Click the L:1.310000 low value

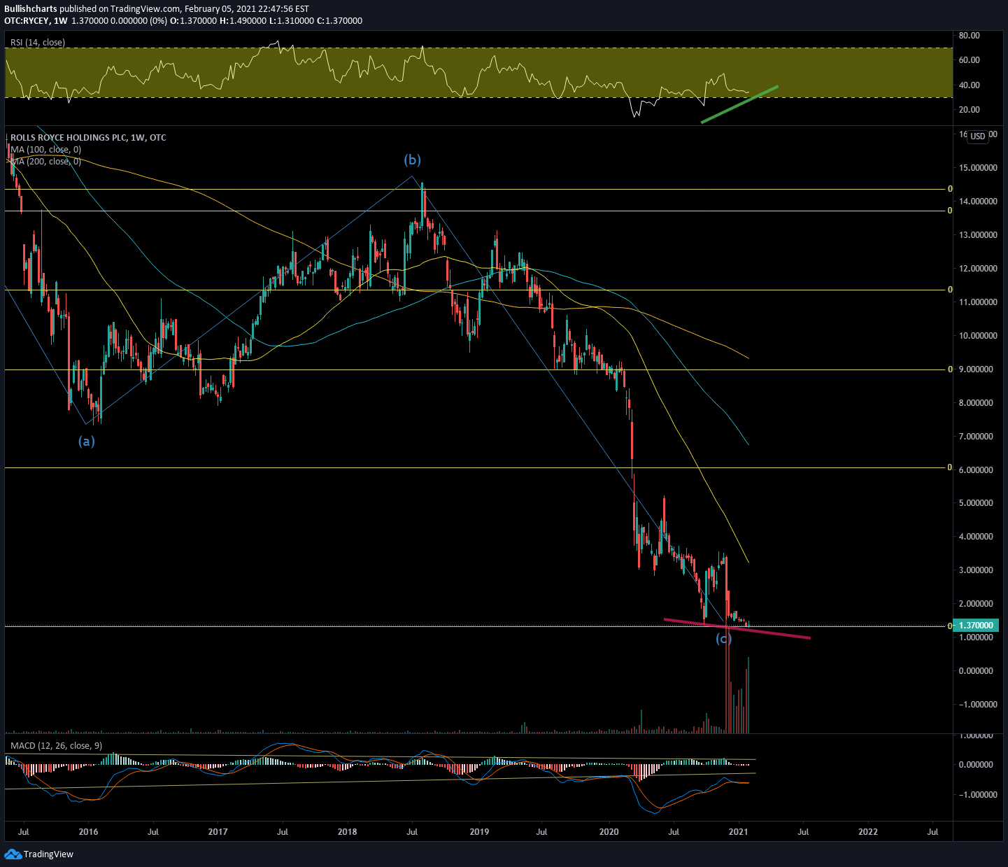point(292,21)
